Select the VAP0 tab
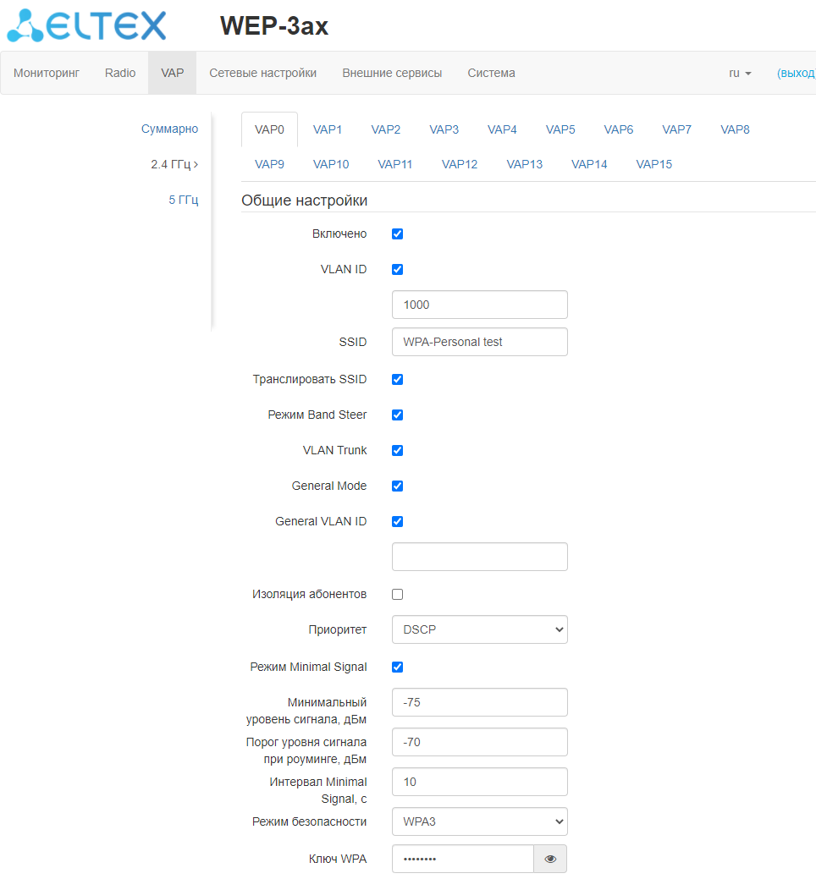The height and width of the screenshot is (879, 816). pyautogui.click(x=269, y=129)
